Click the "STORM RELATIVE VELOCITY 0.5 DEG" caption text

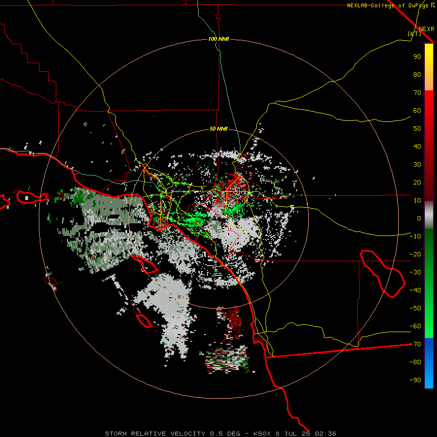[x=172, y=434]
